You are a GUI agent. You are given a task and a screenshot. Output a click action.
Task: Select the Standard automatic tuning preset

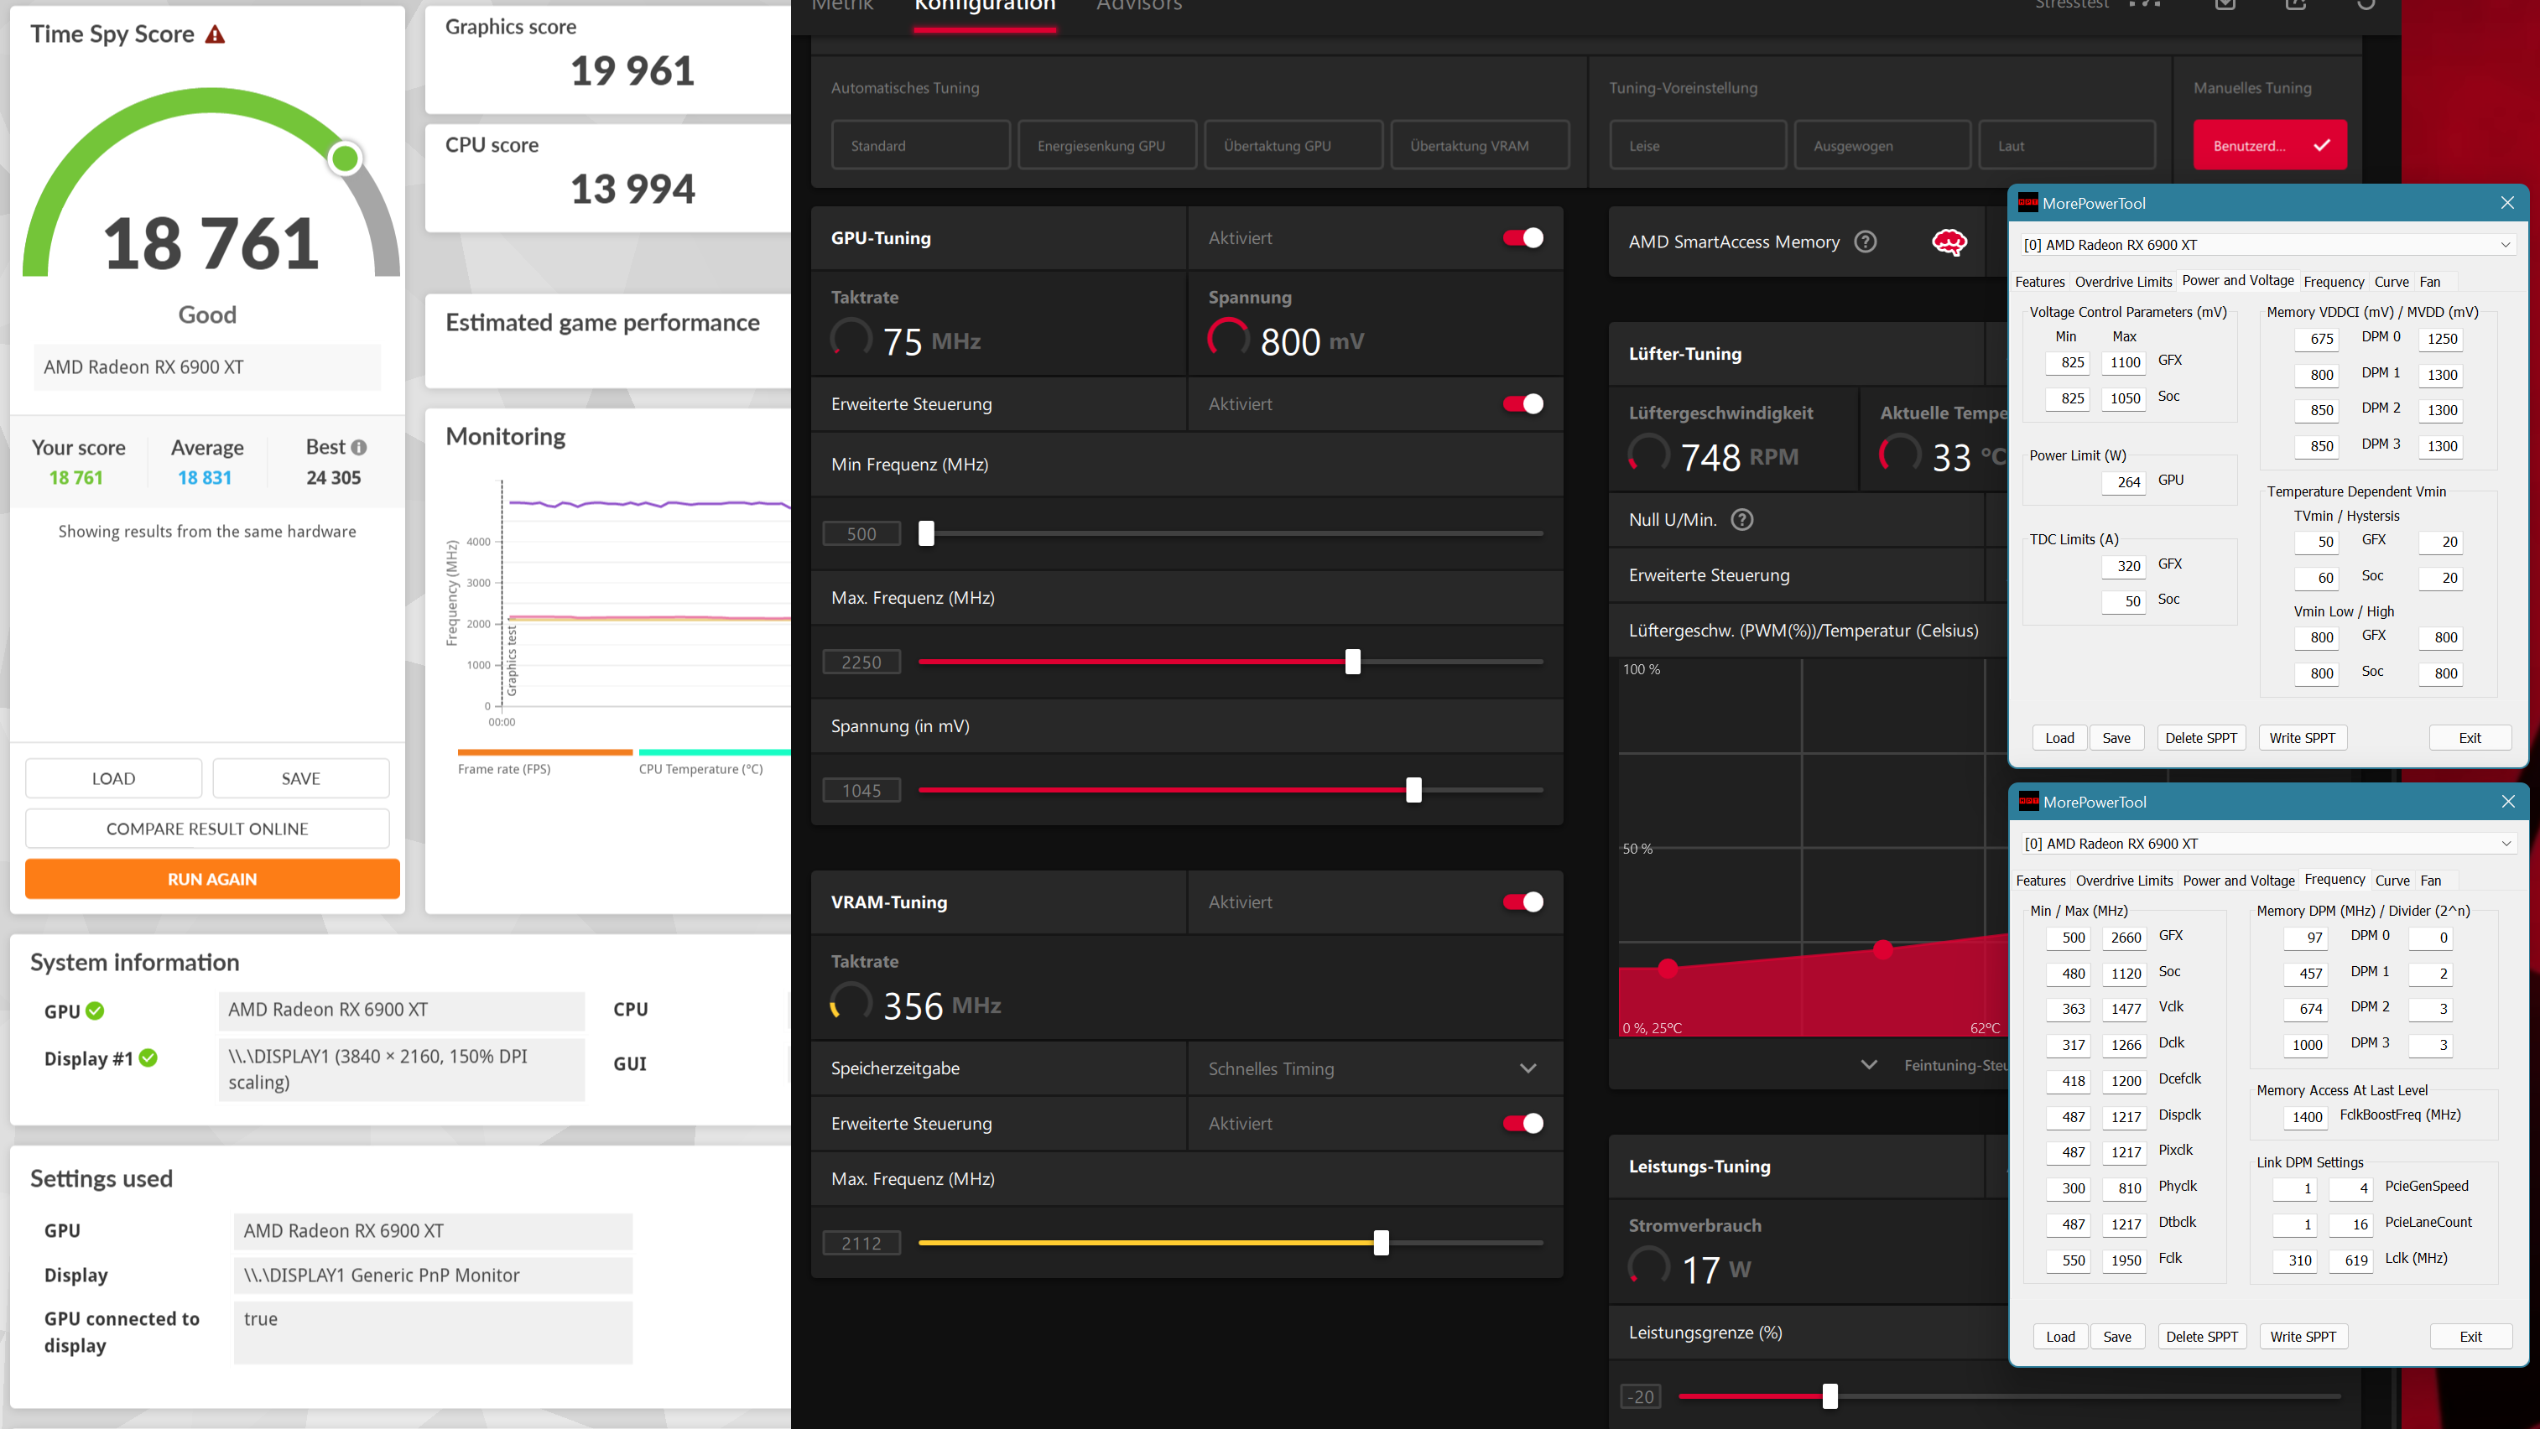pos(921,146)
